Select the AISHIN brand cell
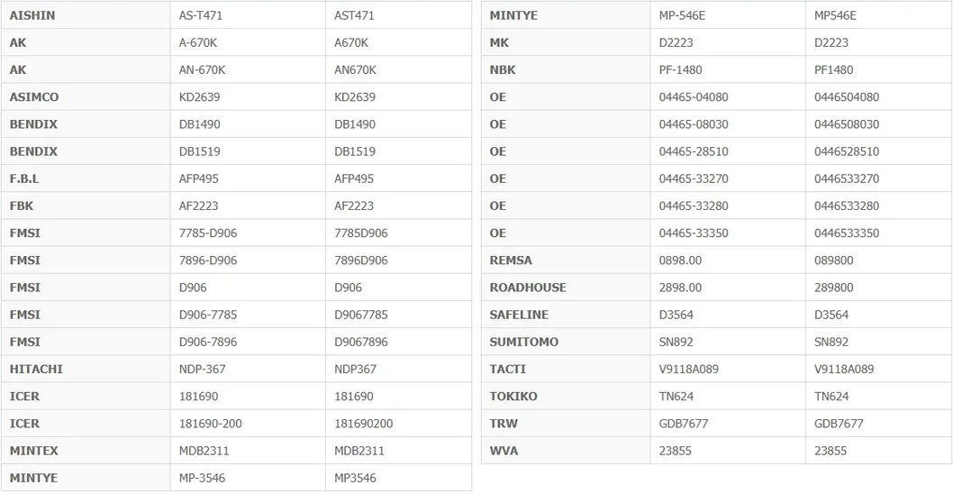Screen dimensions: 953x494 (86, 15)
